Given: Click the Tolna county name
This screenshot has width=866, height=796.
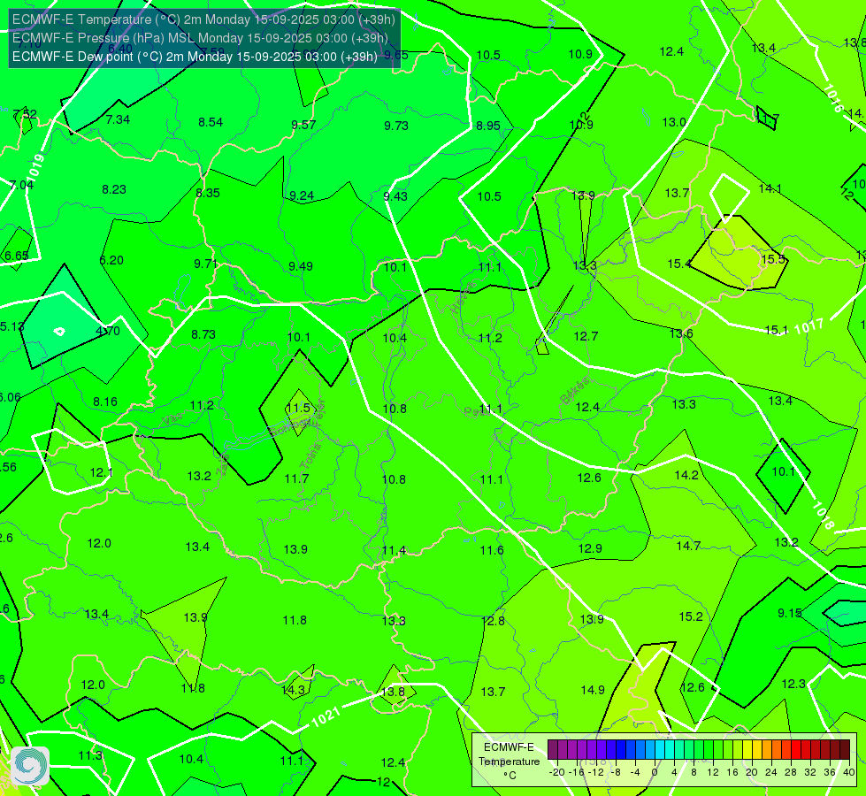Looking at the screenshot, I should [x=310, y=456].
